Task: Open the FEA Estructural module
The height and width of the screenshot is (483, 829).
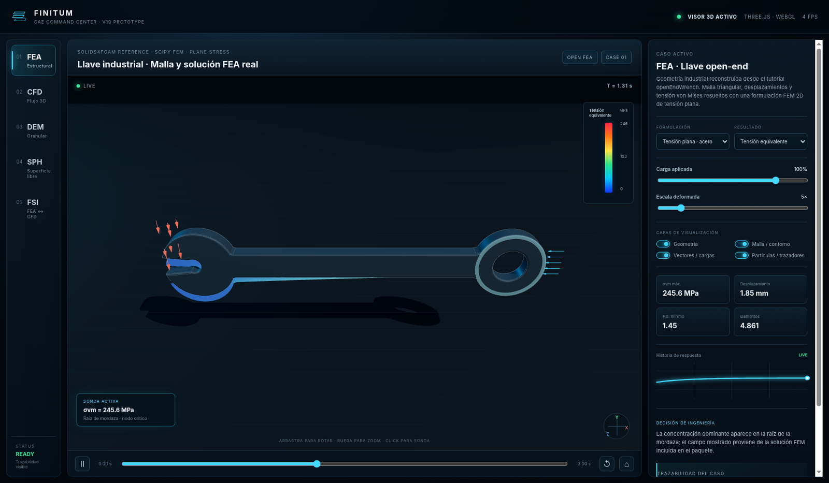Action: click(34, 61)
